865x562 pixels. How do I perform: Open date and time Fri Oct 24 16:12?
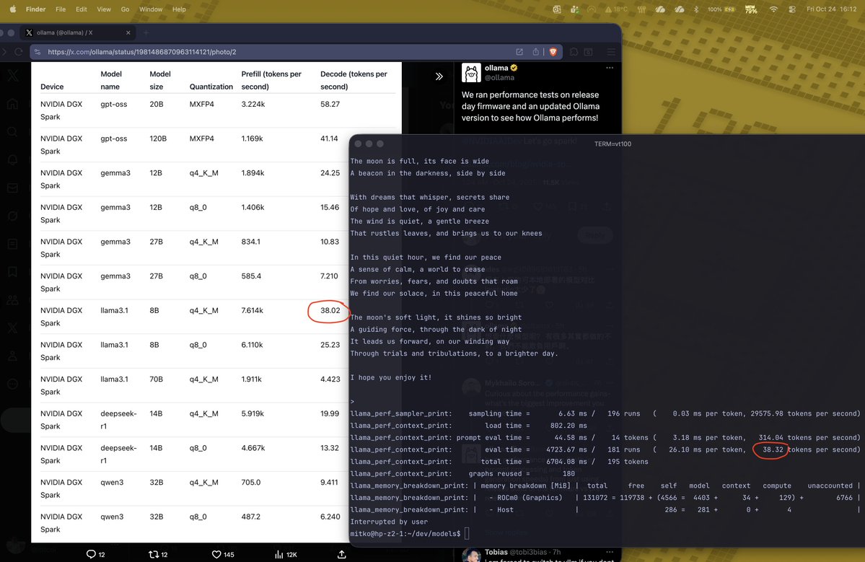831,9
